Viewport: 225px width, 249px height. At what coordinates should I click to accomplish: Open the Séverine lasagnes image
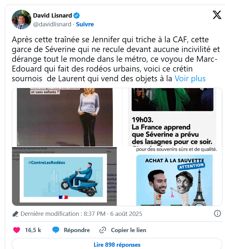[172, 117]
